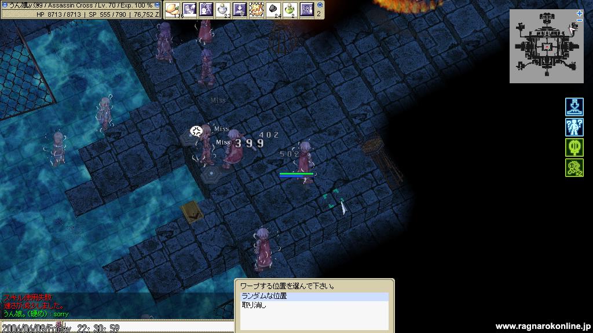
Task: Click the angry emote bubble above the character
Action: [x=196, y=131]
